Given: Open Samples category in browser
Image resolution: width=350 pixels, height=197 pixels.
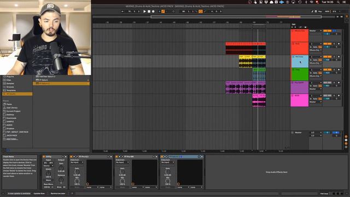Looking at the screenshot, I should tap(10, 84).
